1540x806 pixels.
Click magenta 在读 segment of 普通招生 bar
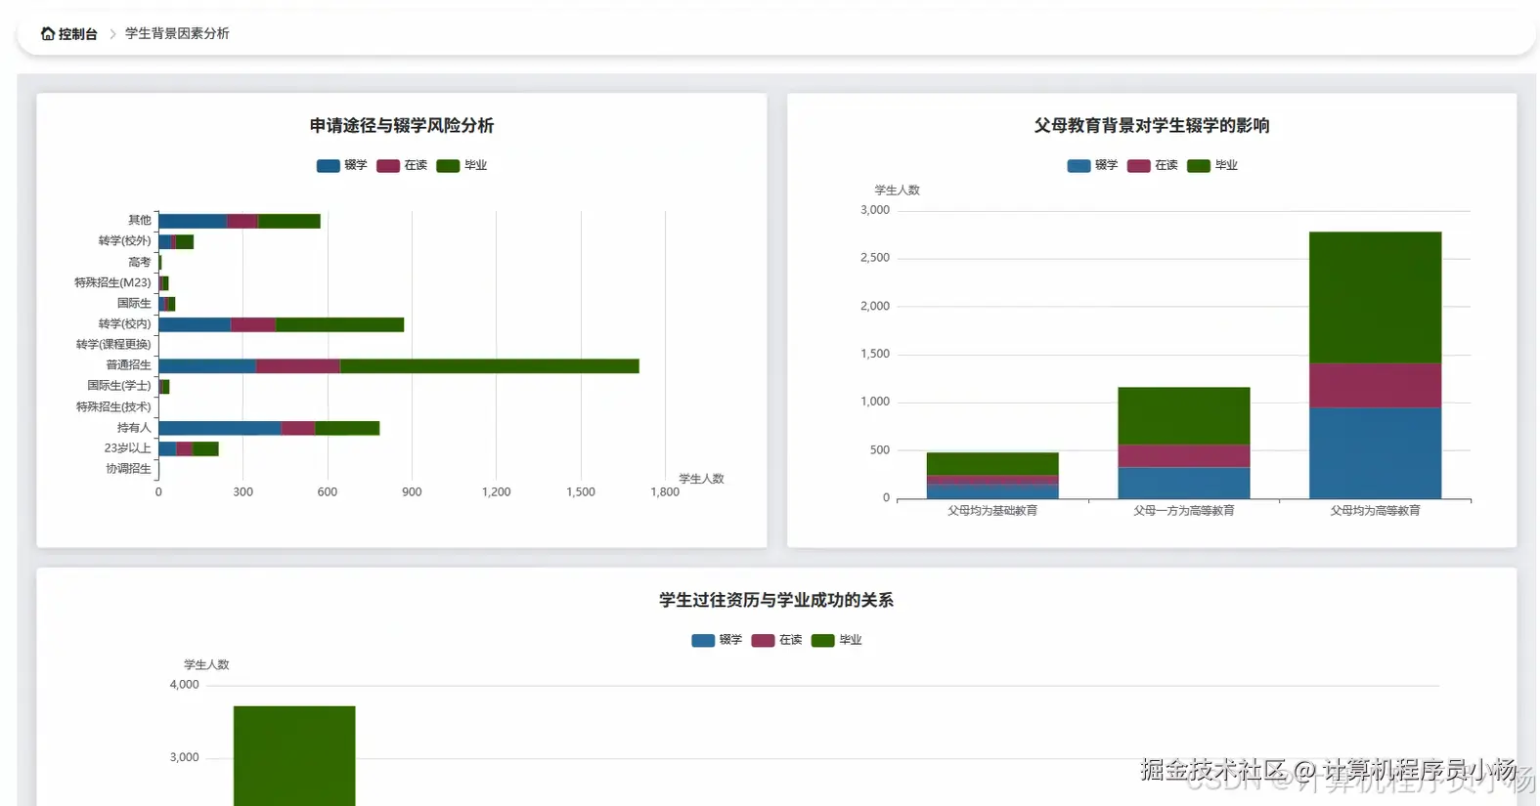[x=298, y=366]
